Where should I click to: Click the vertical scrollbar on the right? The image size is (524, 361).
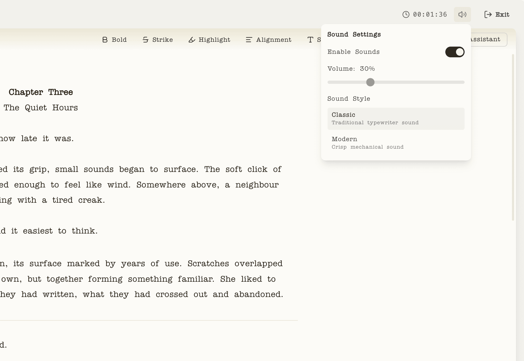(x=513, y=137)
